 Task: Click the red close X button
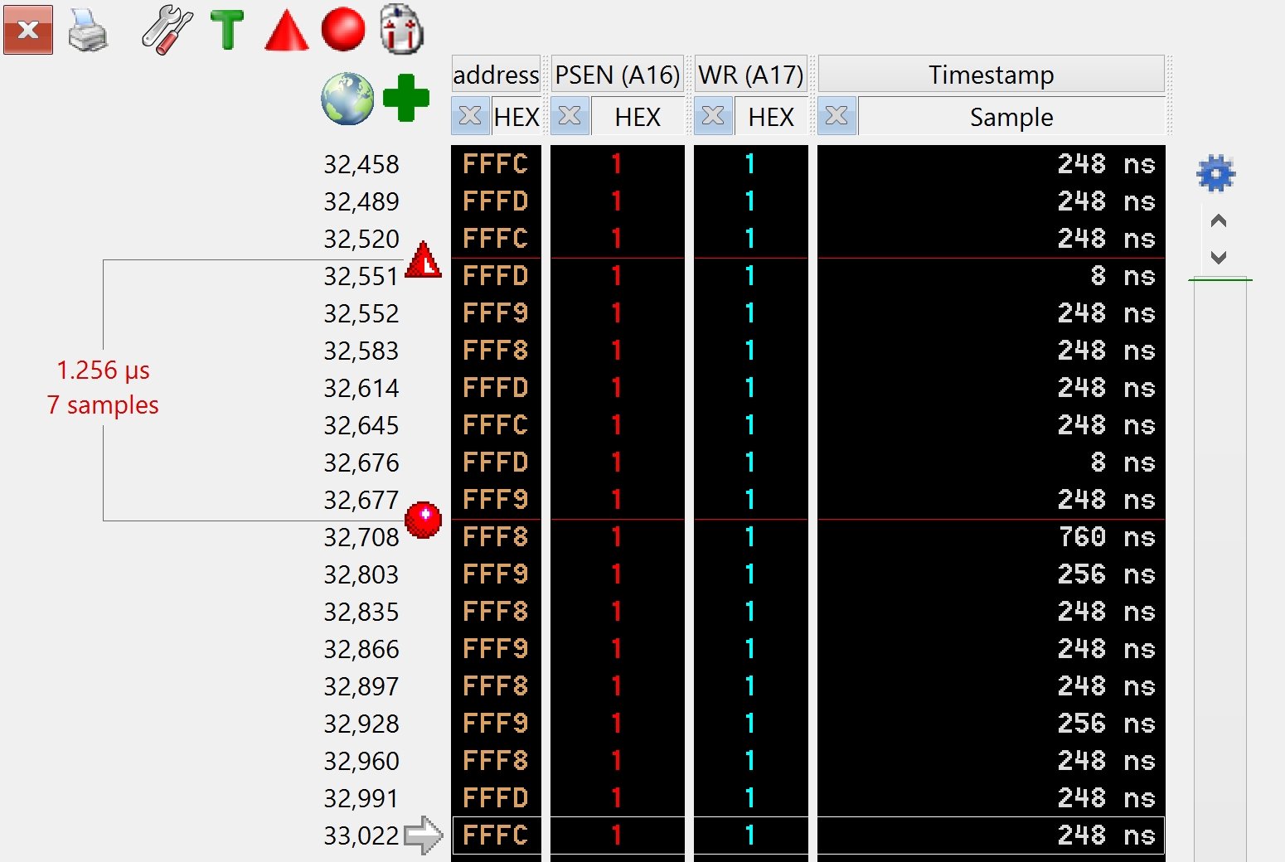point(28,30)
